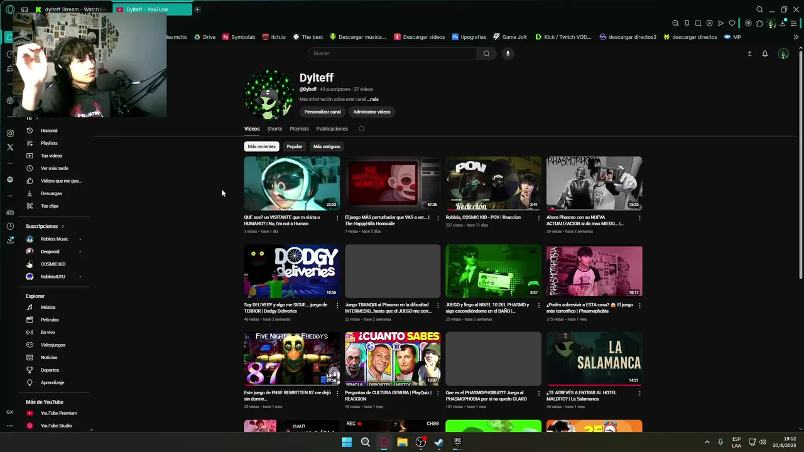Switch to the Publicaciones tab
This screenshot has width=804, height=452.
[x=332, y=129]
